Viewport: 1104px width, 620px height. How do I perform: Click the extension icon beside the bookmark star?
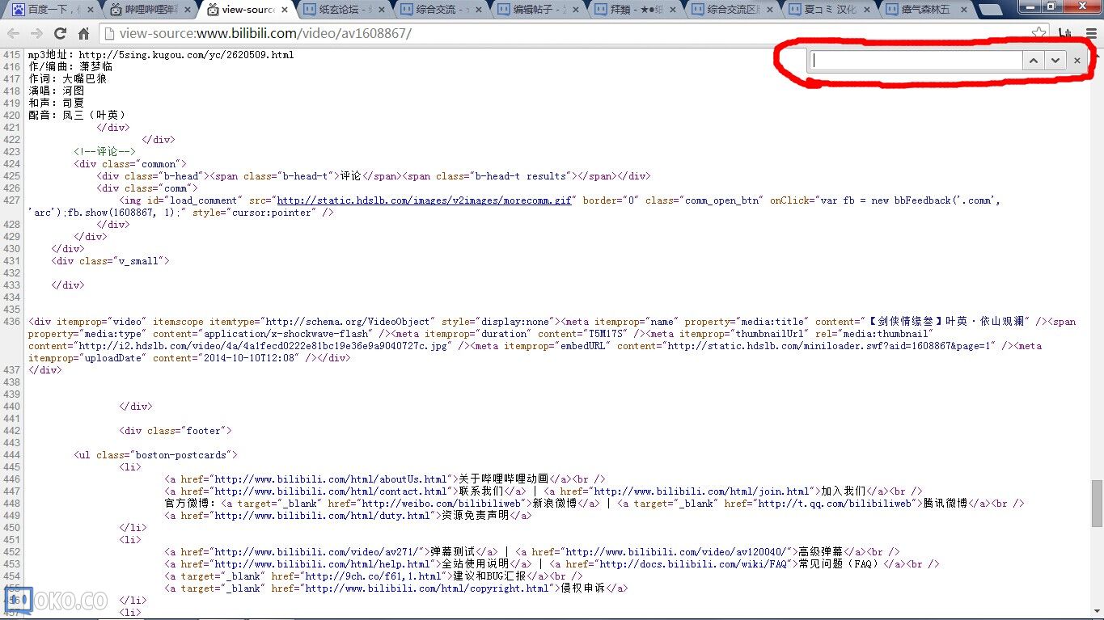(1065, 33)
